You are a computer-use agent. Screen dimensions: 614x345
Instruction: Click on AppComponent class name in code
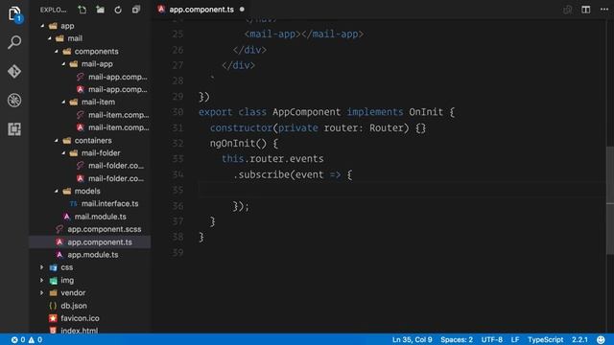(x=306, y=112)
